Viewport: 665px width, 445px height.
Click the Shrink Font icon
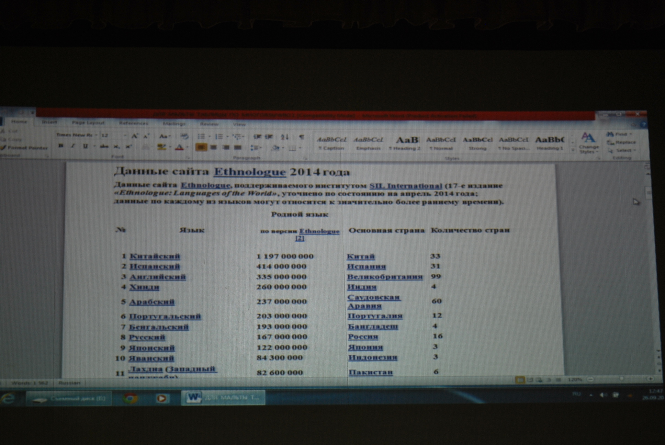(x=146, y=136)
